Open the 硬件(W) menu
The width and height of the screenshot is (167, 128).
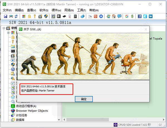point(56,10)
